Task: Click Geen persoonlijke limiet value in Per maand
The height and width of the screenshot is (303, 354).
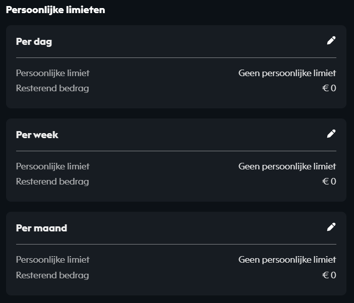Action: [287, 260]
